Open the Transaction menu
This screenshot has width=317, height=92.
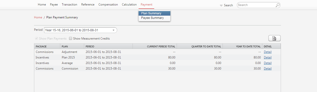70,5
